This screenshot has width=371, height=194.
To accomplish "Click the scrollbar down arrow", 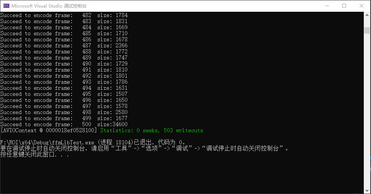I will click(x=367, y=191).
